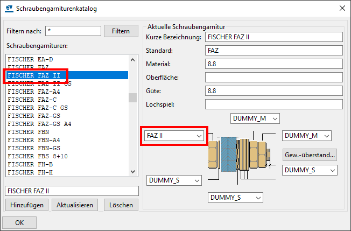Click the bolt assembly diagram image
The height and width of the screenshot is (231, 351).
242,157
